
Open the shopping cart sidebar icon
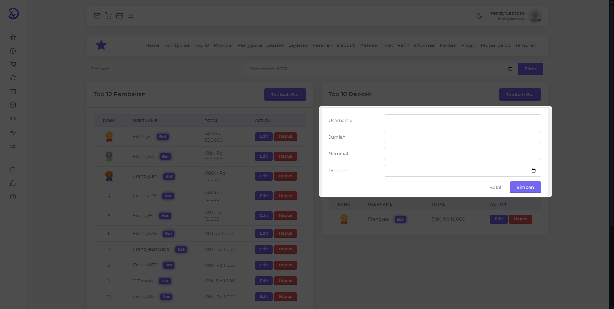[x=13, y=64]
